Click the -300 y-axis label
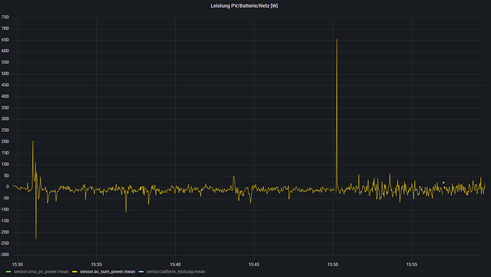 5,255
